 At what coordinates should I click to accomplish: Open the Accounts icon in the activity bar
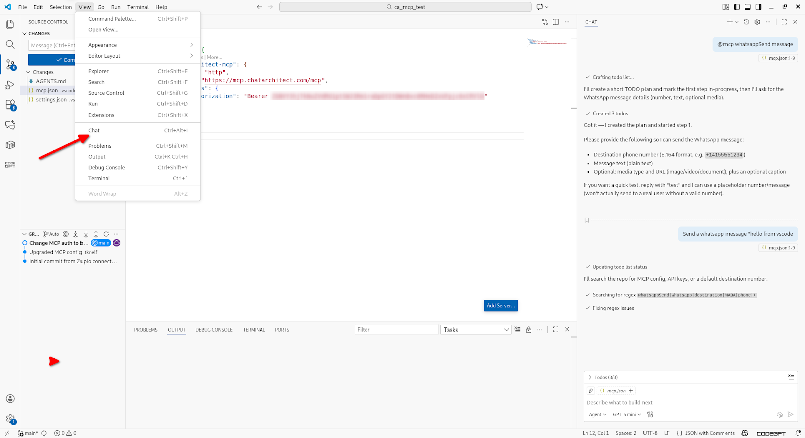point(10,399)
